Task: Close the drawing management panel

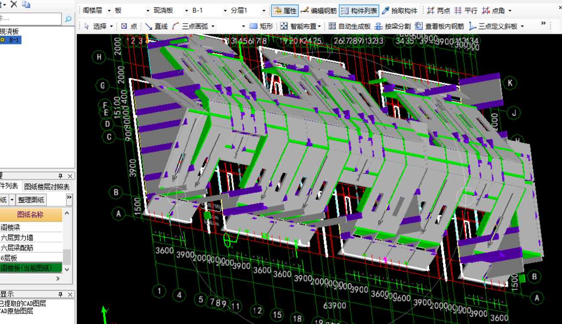Action: [70, 176]
